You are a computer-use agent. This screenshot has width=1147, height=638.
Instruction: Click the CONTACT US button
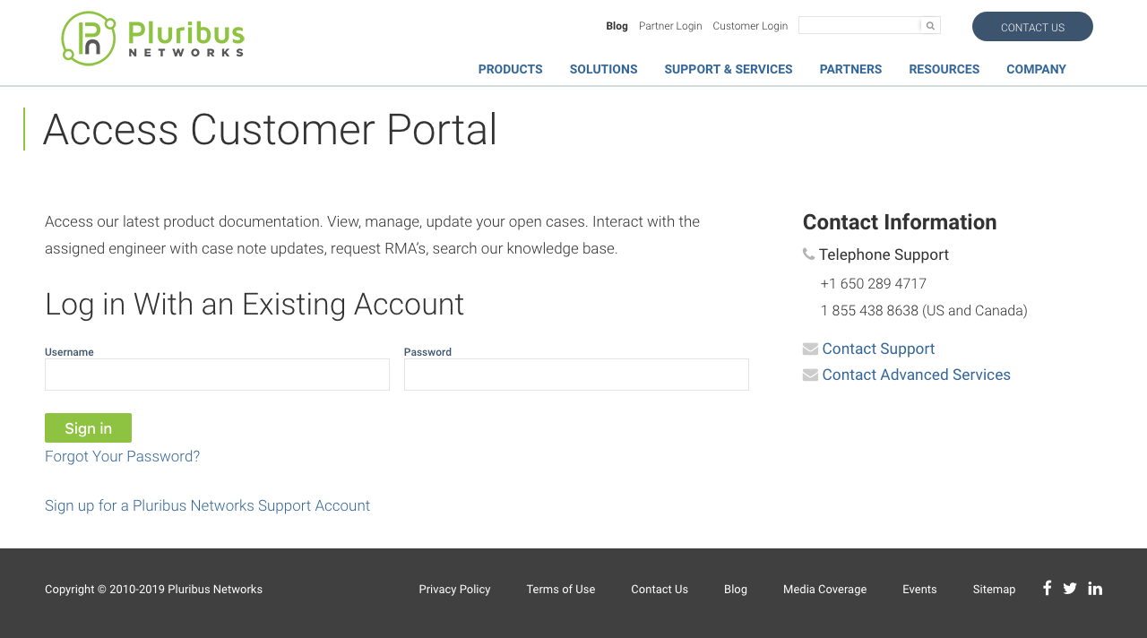point(1032,27)
